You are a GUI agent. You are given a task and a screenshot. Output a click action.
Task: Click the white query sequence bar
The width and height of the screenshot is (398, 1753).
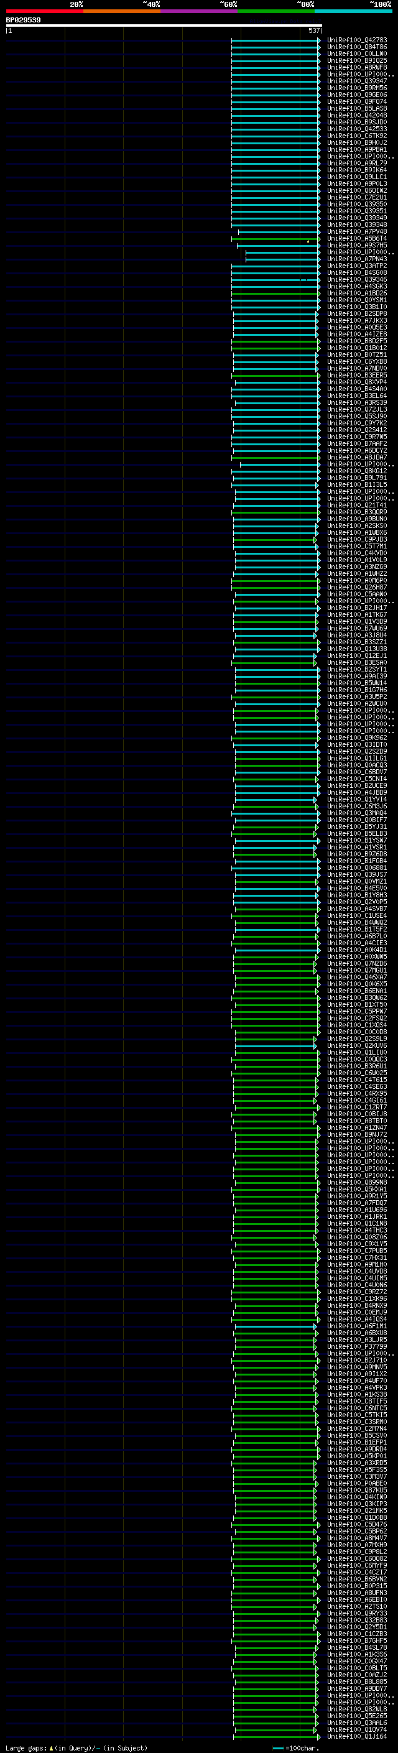(164, 25)
